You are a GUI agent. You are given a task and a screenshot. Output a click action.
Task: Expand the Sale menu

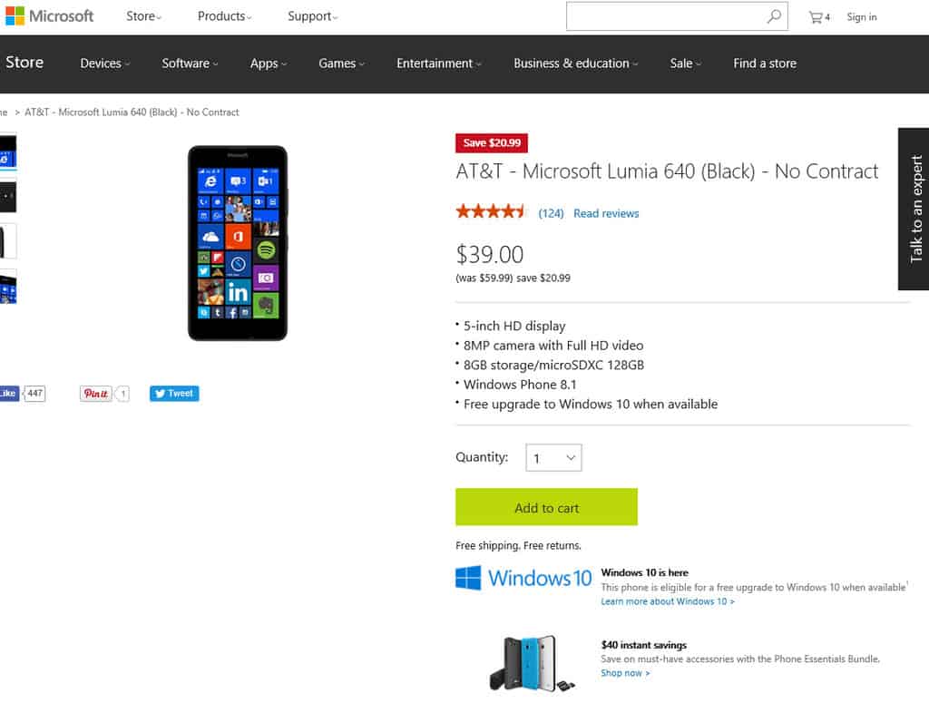point(686,63)
